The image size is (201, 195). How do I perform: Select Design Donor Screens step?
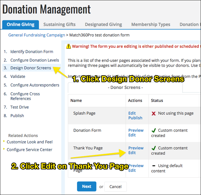click(x=31, y=68)
